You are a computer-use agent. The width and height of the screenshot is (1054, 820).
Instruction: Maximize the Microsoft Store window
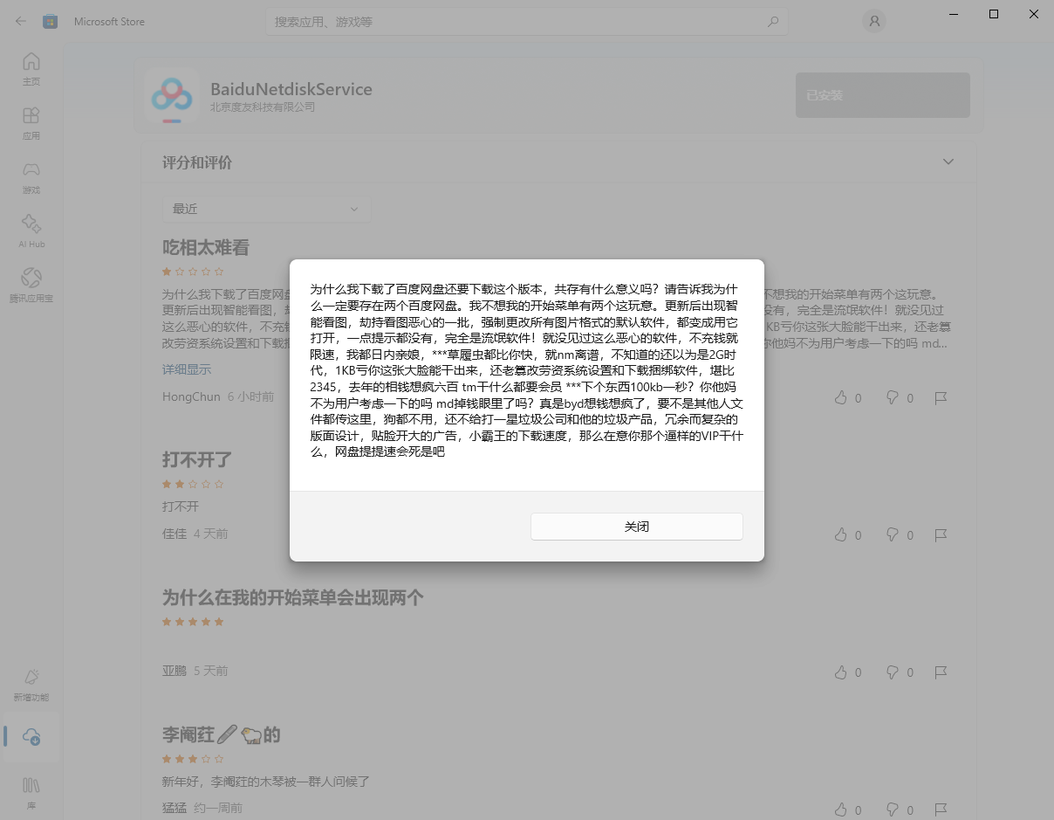click(x=993, y=14)
